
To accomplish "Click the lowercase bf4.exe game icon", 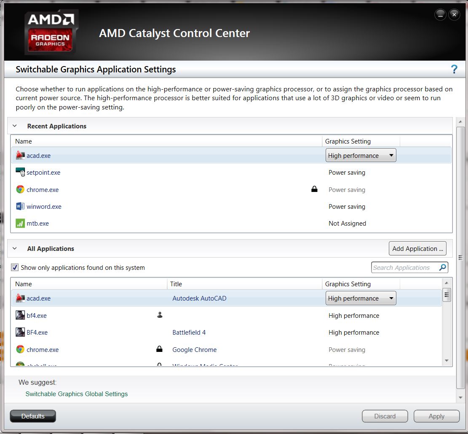I will point(20,315).
